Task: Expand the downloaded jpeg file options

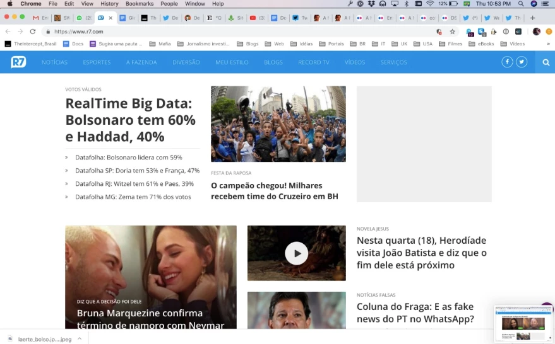Action: pyautogui.click(x=80, y=338)
